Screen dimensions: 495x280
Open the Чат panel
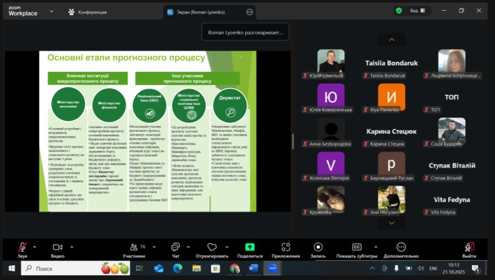175,250
